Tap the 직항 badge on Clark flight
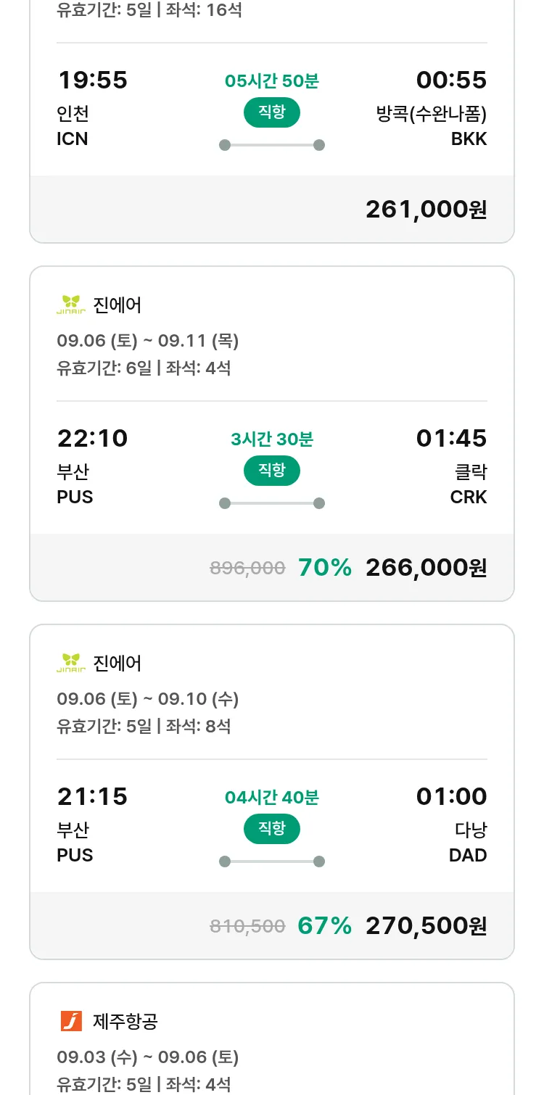 point(272,471)
